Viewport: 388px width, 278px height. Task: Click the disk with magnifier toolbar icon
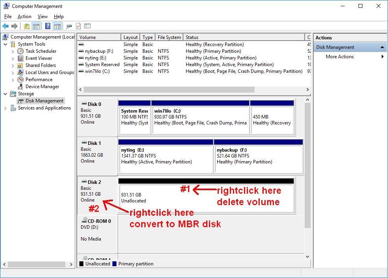point(69,26)
